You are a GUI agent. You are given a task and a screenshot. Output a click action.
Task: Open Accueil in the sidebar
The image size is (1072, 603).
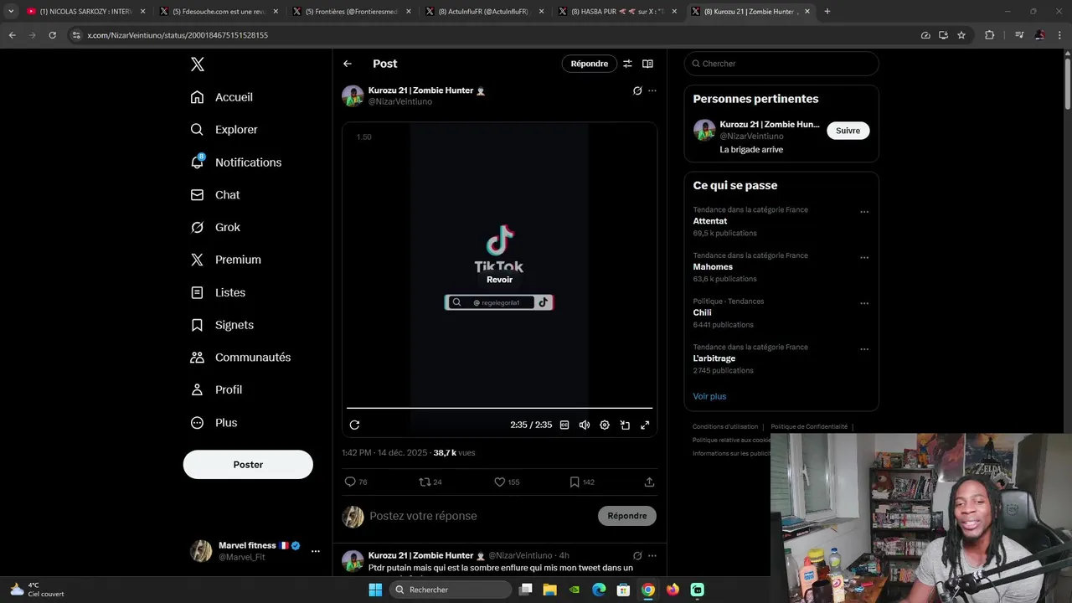coord(222,97)
